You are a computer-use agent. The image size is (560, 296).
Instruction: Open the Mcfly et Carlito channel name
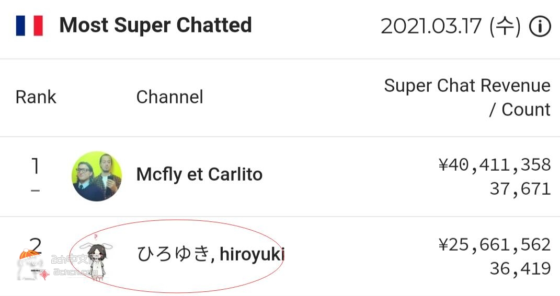tap(199, 175)
